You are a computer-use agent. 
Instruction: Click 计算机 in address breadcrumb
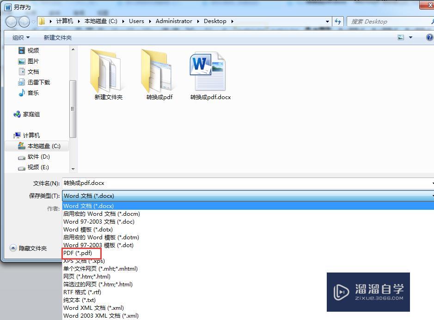(x=65, y=21)
